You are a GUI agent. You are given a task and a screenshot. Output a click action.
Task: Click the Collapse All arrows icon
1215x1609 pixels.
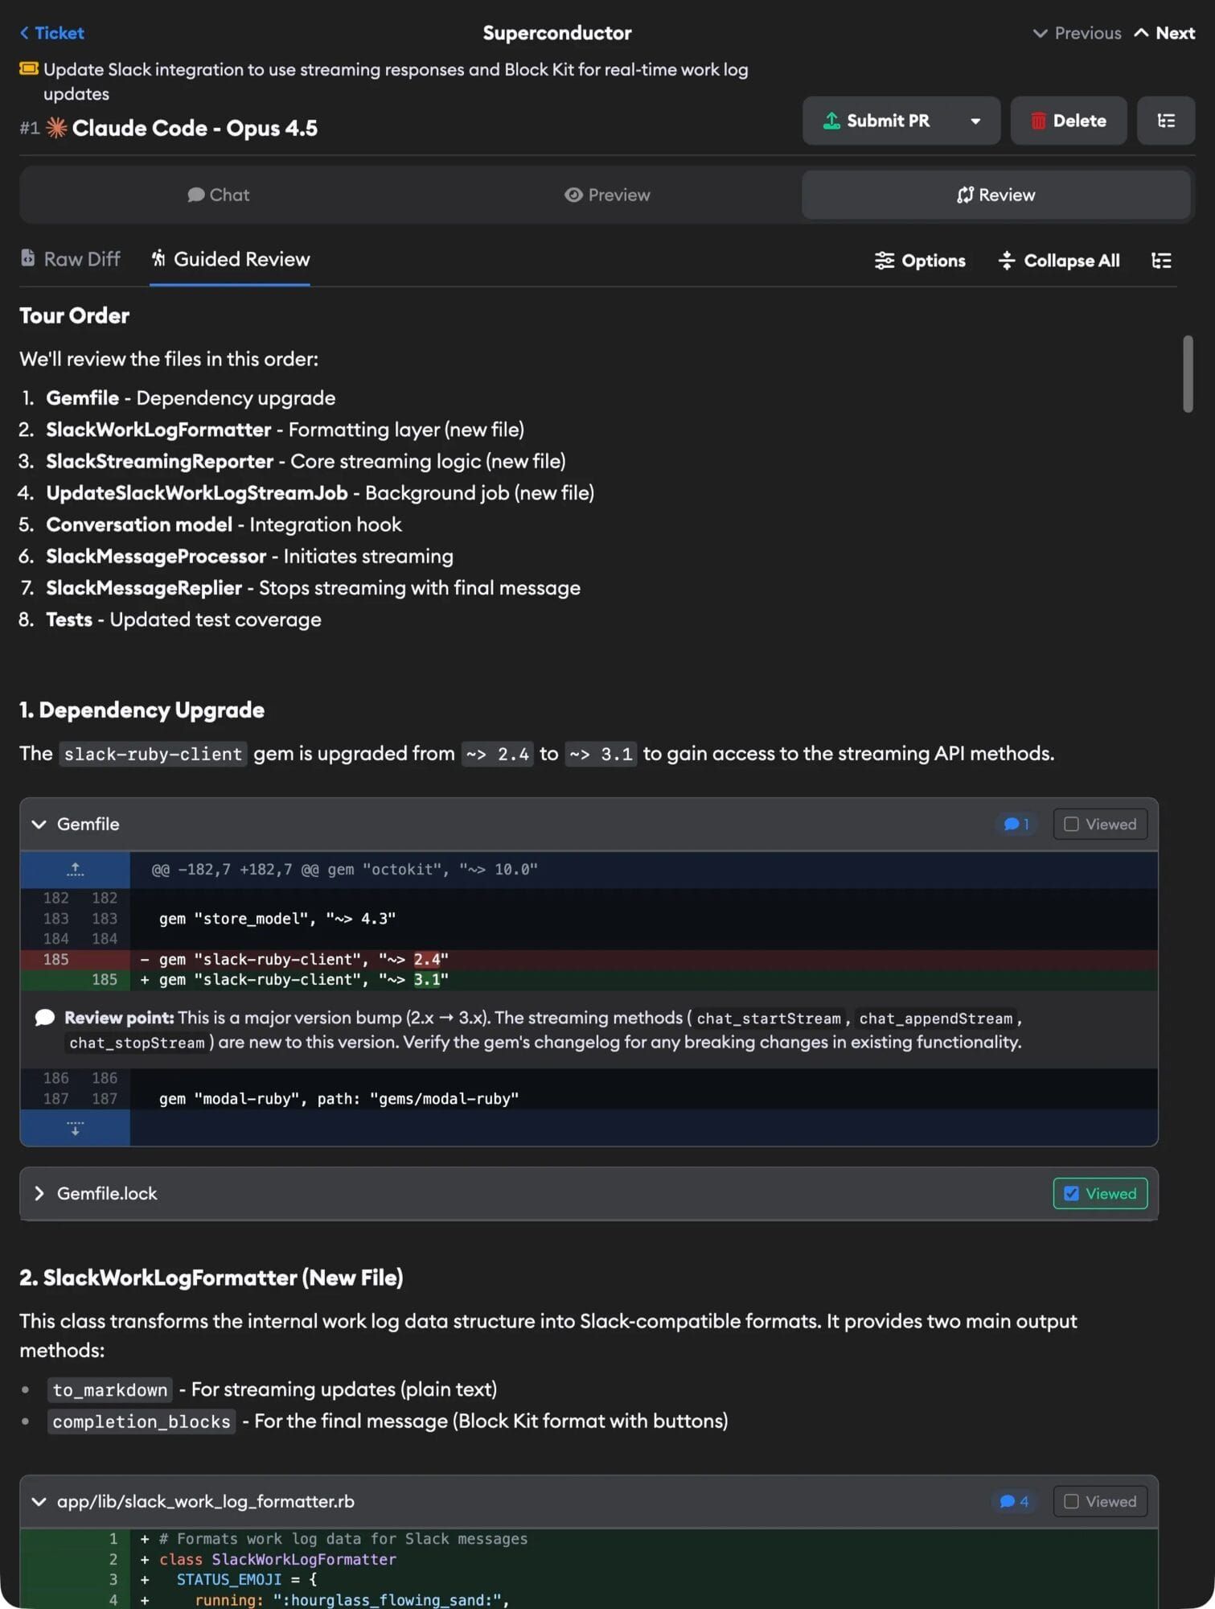coord(1007,261)
